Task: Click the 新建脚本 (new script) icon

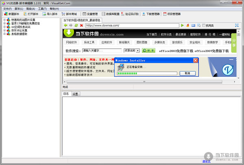Action: click(x=6, y=14)
